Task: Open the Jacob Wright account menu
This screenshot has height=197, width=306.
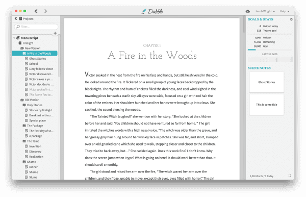Action: tap(265, 11)
